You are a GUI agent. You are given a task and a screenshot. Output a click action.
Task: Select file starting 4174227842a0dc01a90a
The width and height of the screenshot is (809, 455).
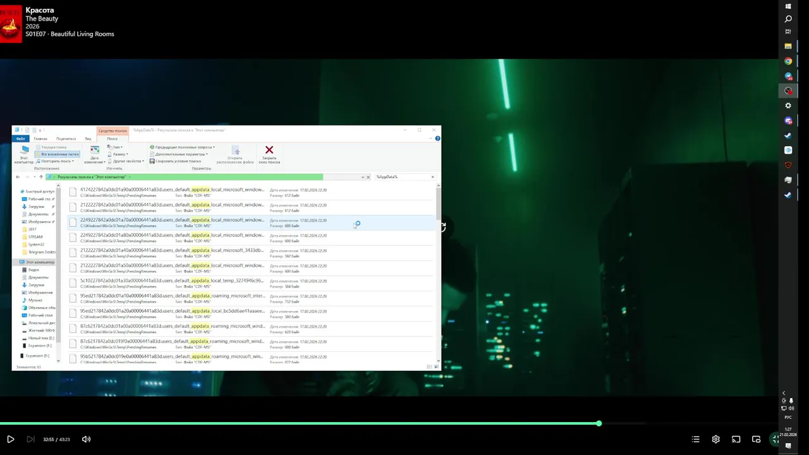[x=250, y=192]
